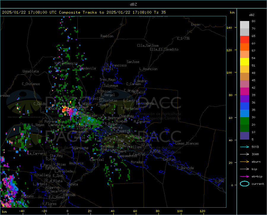Click the 'Divisadero' map label
Screen dimensions: 267x215
tap(145, 103)
